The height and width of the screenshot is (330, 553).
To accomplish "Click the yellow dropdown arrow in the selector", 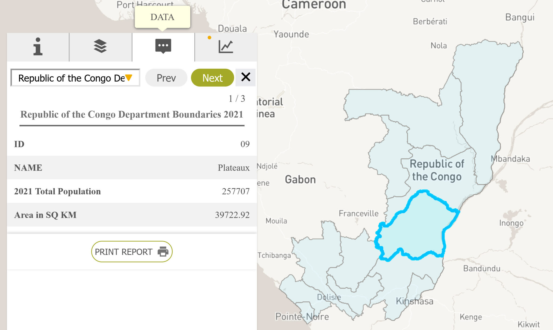I will pyautogui.click(x=129, y=78).
